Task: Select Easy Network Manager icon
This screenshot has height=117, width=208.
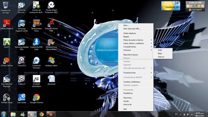Action: click(x=7, y=81)
